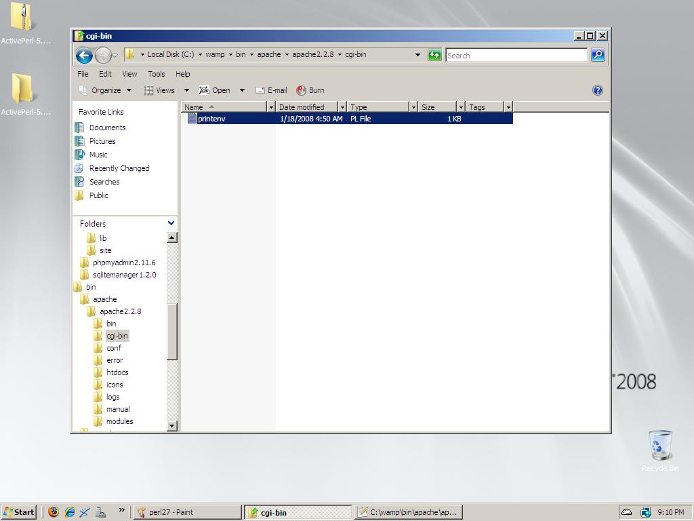The image size is (694, 521).
Task: Click the E-mail toolbar button
Action: tap(271, 90)
